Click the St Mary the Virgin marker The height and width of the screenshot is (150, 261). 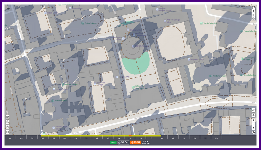pos(133,87)
